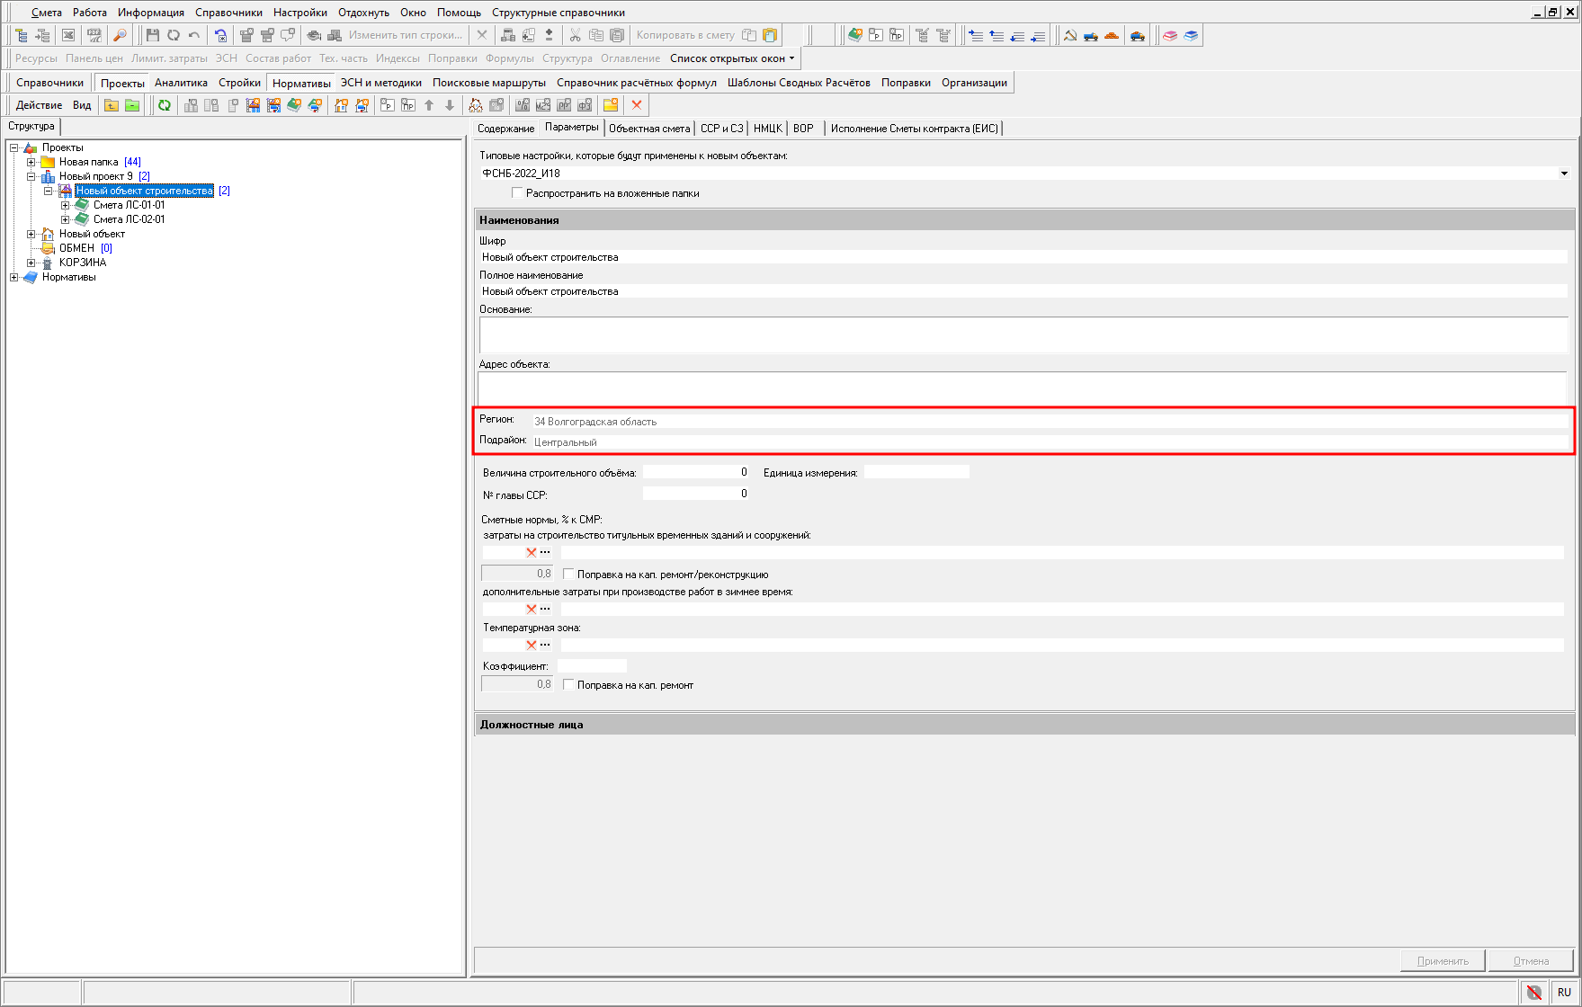The width and height of the screenshot is (1582, 1007).
Task: Click the magnifier search icon
Action: [120, 35]
